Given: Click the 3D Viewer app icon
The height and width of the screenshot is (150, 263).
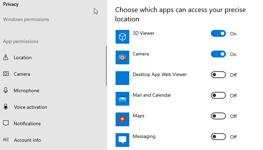Looking at the screenshot, I should pyautogui.click(x=122, y=37).
